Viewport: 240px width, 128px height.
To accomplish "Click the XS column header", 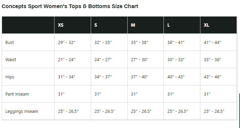I will click(61, 25).
